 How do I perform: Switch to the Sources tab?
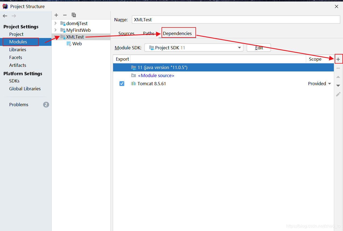(x=126, y=33)
